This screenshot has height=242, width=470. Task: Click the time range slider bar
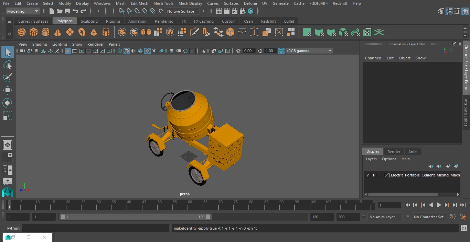(x=135, y=217)
